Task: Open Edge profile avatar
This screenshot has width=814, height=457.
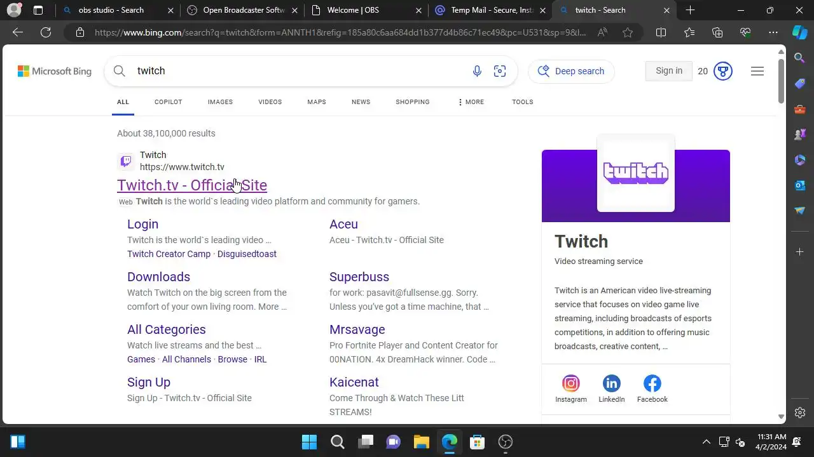Action: coord(14,10)
